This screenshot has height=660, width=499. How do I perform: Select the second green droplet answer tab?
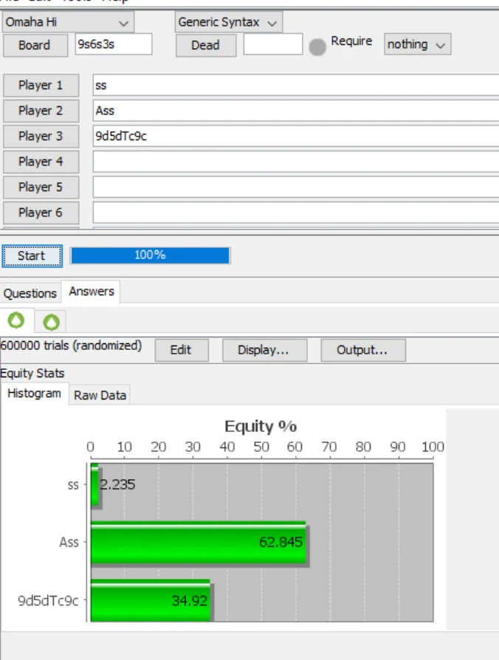click(51, 321)
